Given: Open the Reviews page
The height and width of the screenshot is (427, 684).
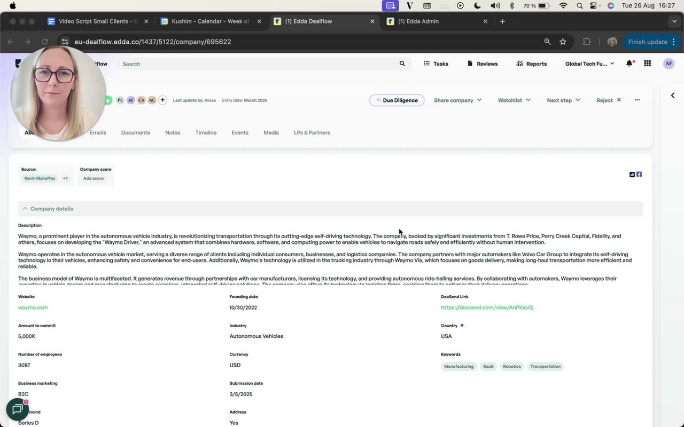Looking at the screenshot, I should pyautogui.click(x=483, y=64).
